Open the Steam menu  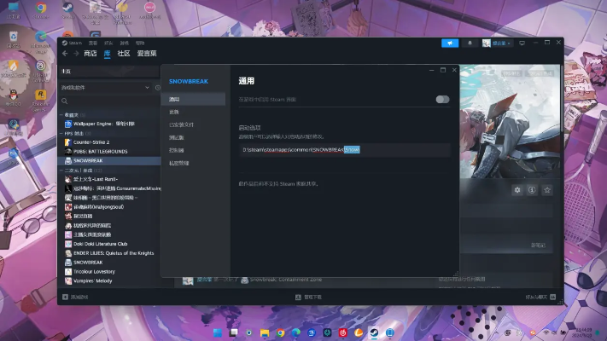pos(72,43)
